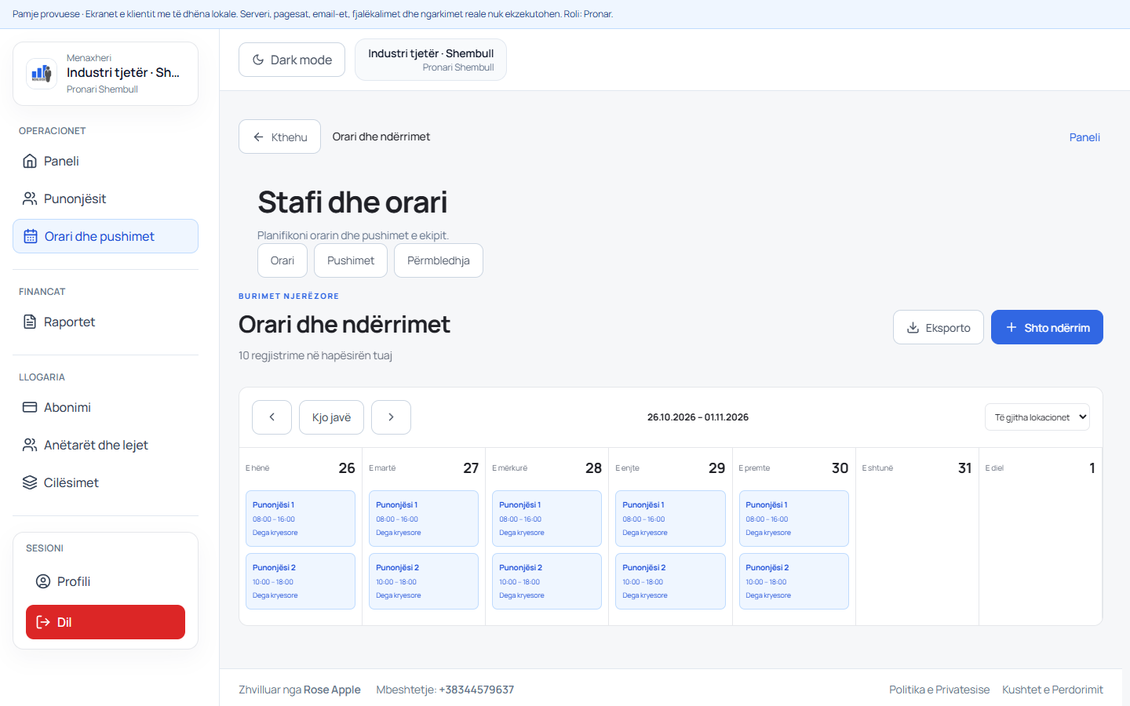1130x706 pixels.
Task: Open Punonjësi 2 shift on Tuesday 27
Action: click(424, 581)
